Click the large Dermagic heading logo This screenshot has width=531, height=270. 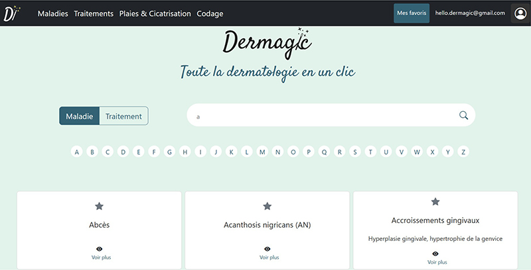pyautogui.click(x=267, y=44)
